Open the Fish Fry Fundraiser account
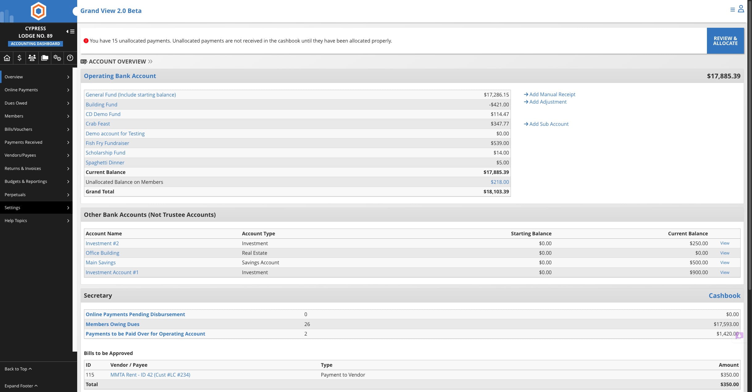The image size is (752, 392). (x=107, y=143)
